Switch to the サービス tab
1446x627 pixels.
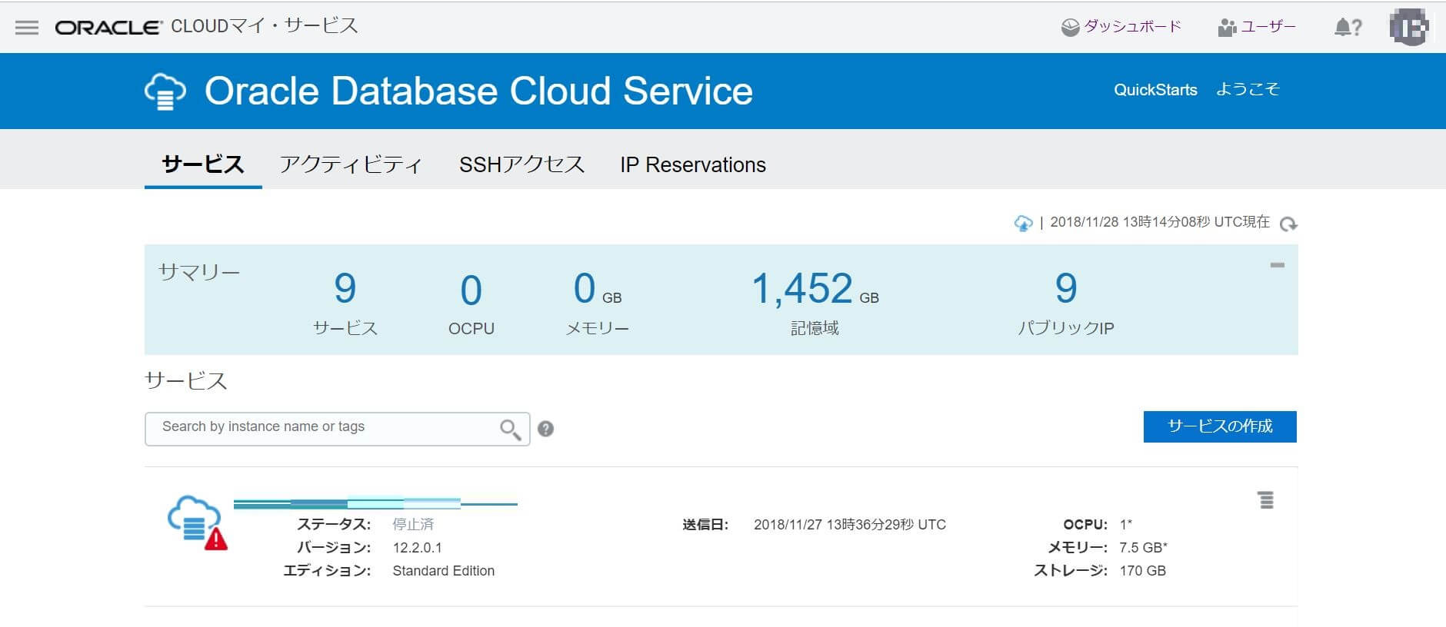click(x=203, y=164)
